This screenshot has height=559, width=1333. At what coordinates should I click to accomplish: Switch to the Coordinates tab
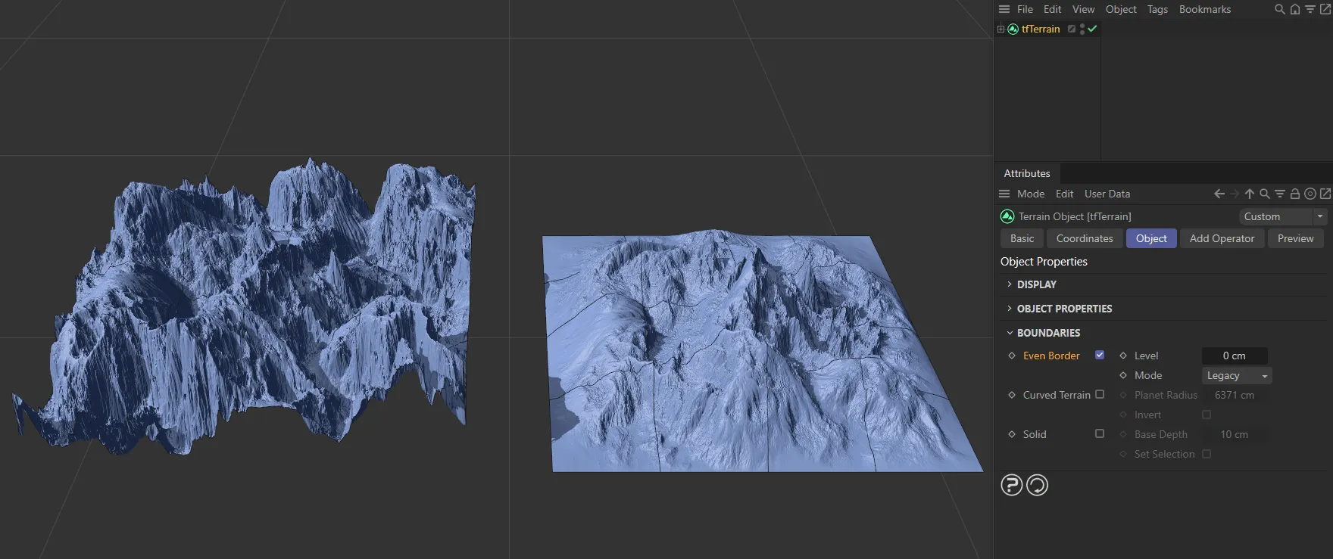coord(1085,238)
